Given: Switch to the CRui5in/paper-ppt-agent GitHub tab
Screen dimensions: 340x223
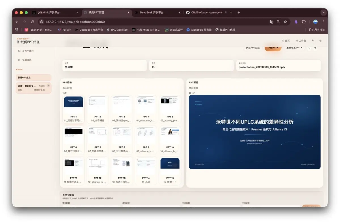Looking at the screenshot, I should 209,12.
